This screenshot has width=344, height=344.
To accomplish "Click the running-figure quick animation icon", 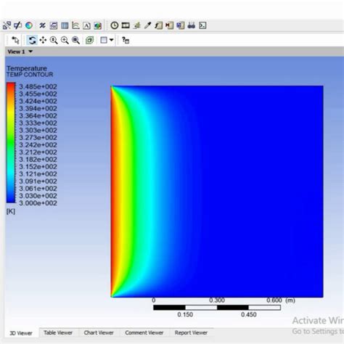I will pyautogui.click(x=137, y=25).
